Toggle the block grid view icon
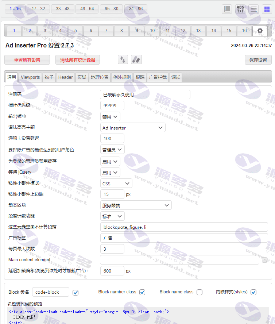This screenshot has width=275, height=324. click(267, 9)
